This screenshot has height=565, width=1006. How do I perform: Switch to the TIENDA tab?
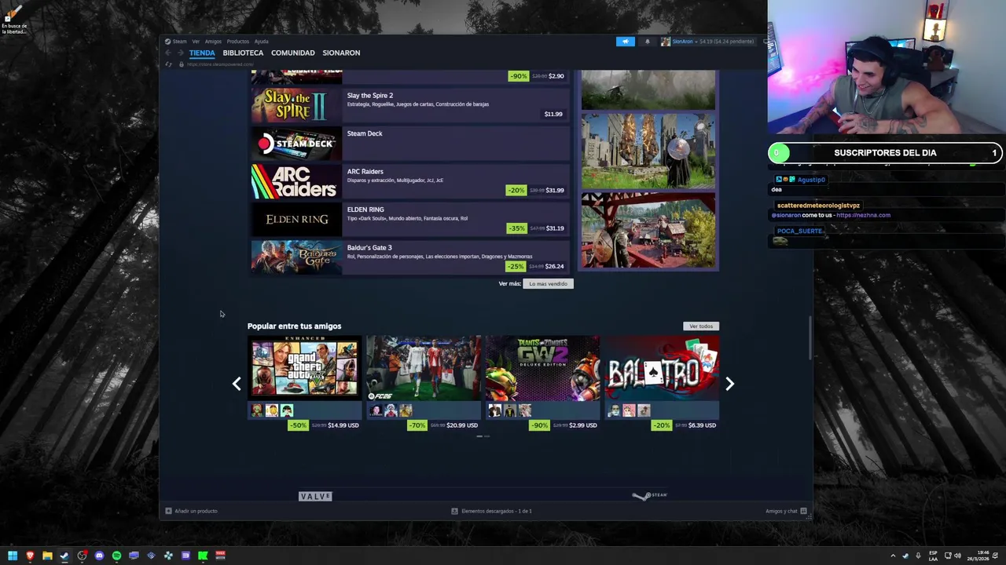(x=202, y=53)
